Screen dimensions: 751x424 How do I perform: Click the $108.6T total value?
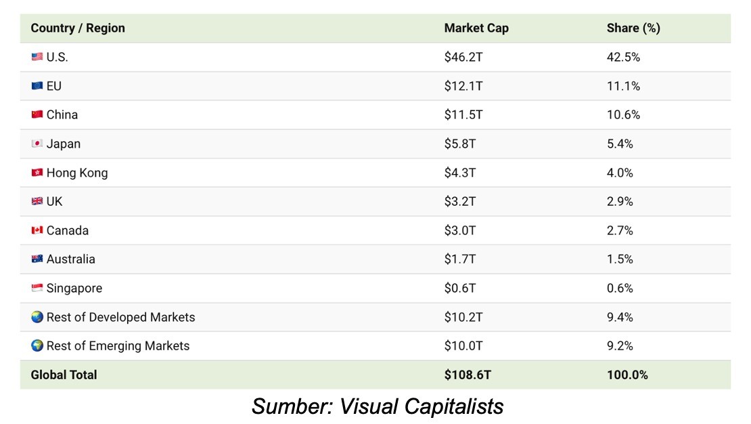pos(468,375)
